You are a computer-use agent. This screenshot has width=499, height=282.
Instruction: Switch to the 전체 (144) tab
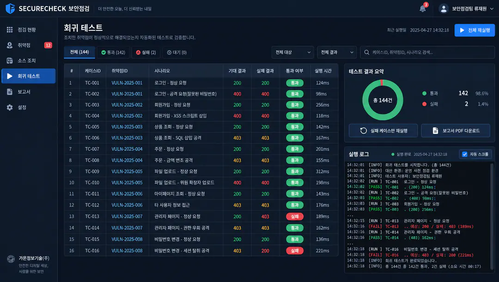pos(79,52)
